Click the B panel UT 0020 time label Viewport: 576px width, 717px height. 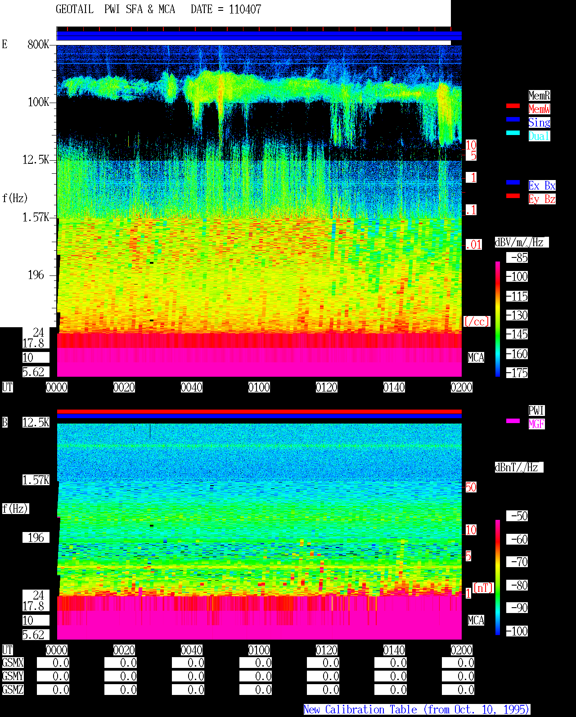124,650
